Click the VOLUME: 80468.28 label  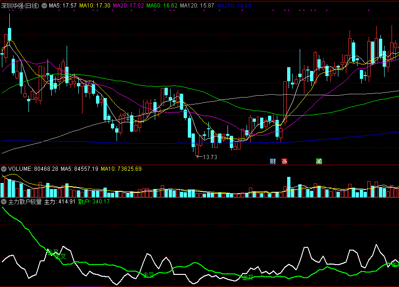click(x=33, y=169)
